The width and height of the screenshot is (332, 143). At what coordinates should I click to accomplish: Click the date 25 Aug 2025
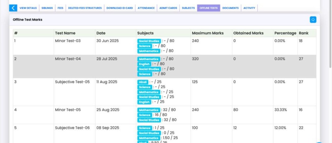[x=108, y=110]
